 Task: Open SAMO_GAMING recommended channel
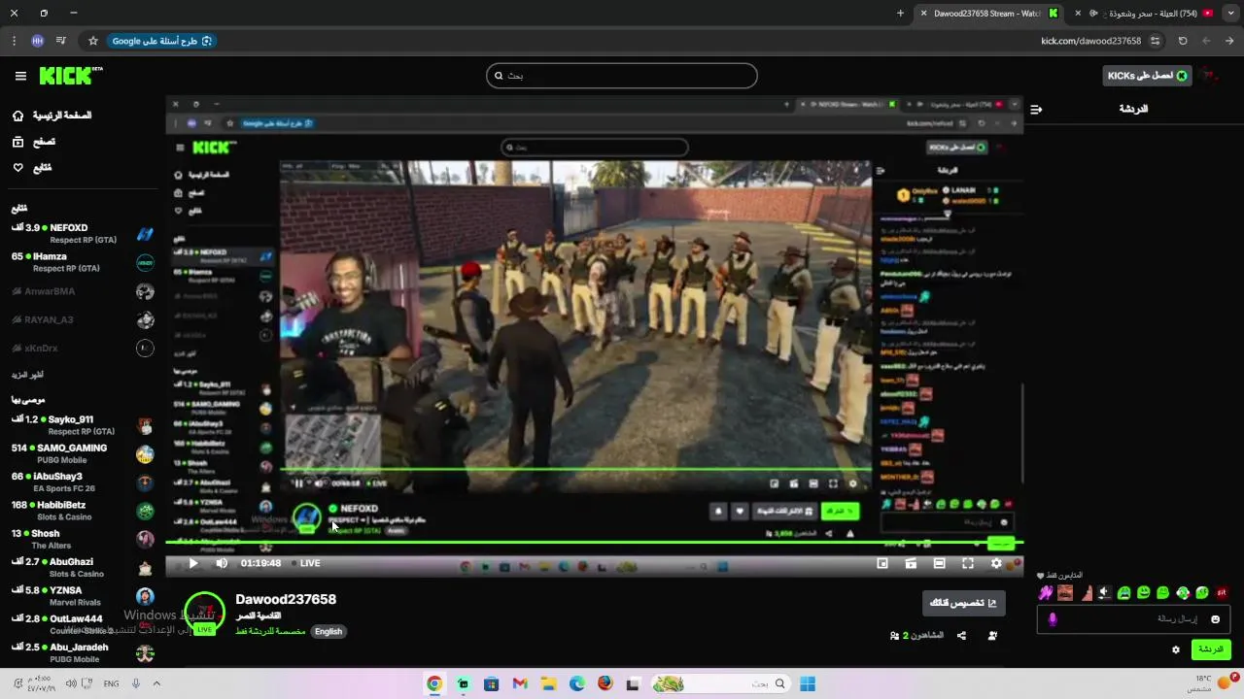coord(83,453)
